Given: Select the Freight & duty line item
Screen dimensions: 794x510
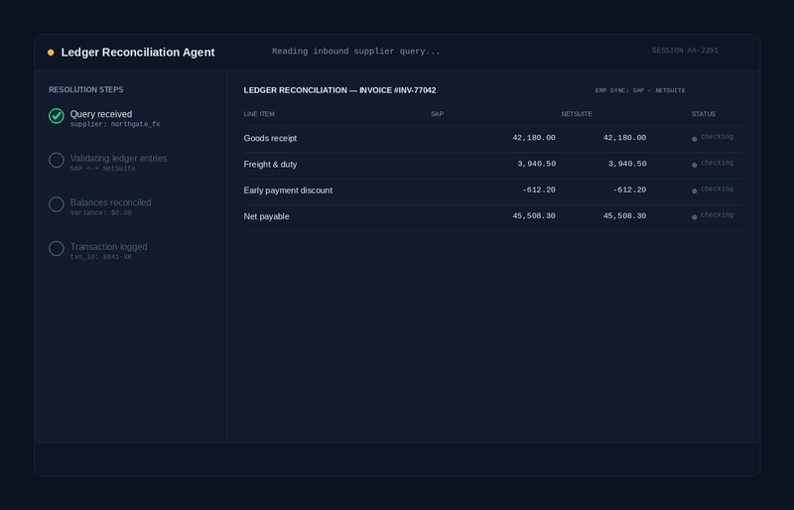Looking at the screenshot, I should coord(270,164).
